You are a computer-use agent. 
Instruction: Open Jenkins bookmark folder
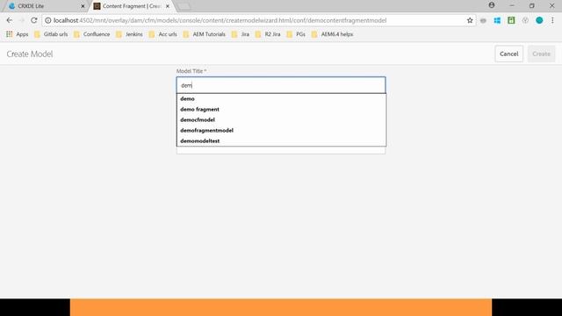coord(129,34)
